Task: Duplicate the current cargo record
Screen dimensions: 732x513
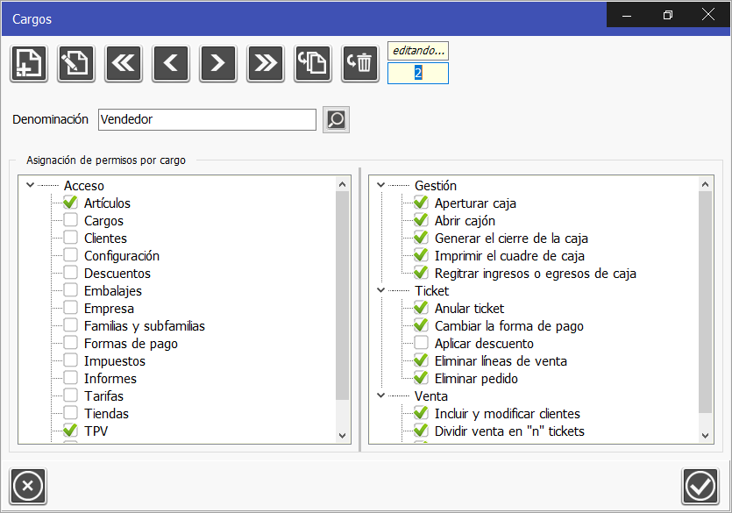Action: [x=312, y=63]
